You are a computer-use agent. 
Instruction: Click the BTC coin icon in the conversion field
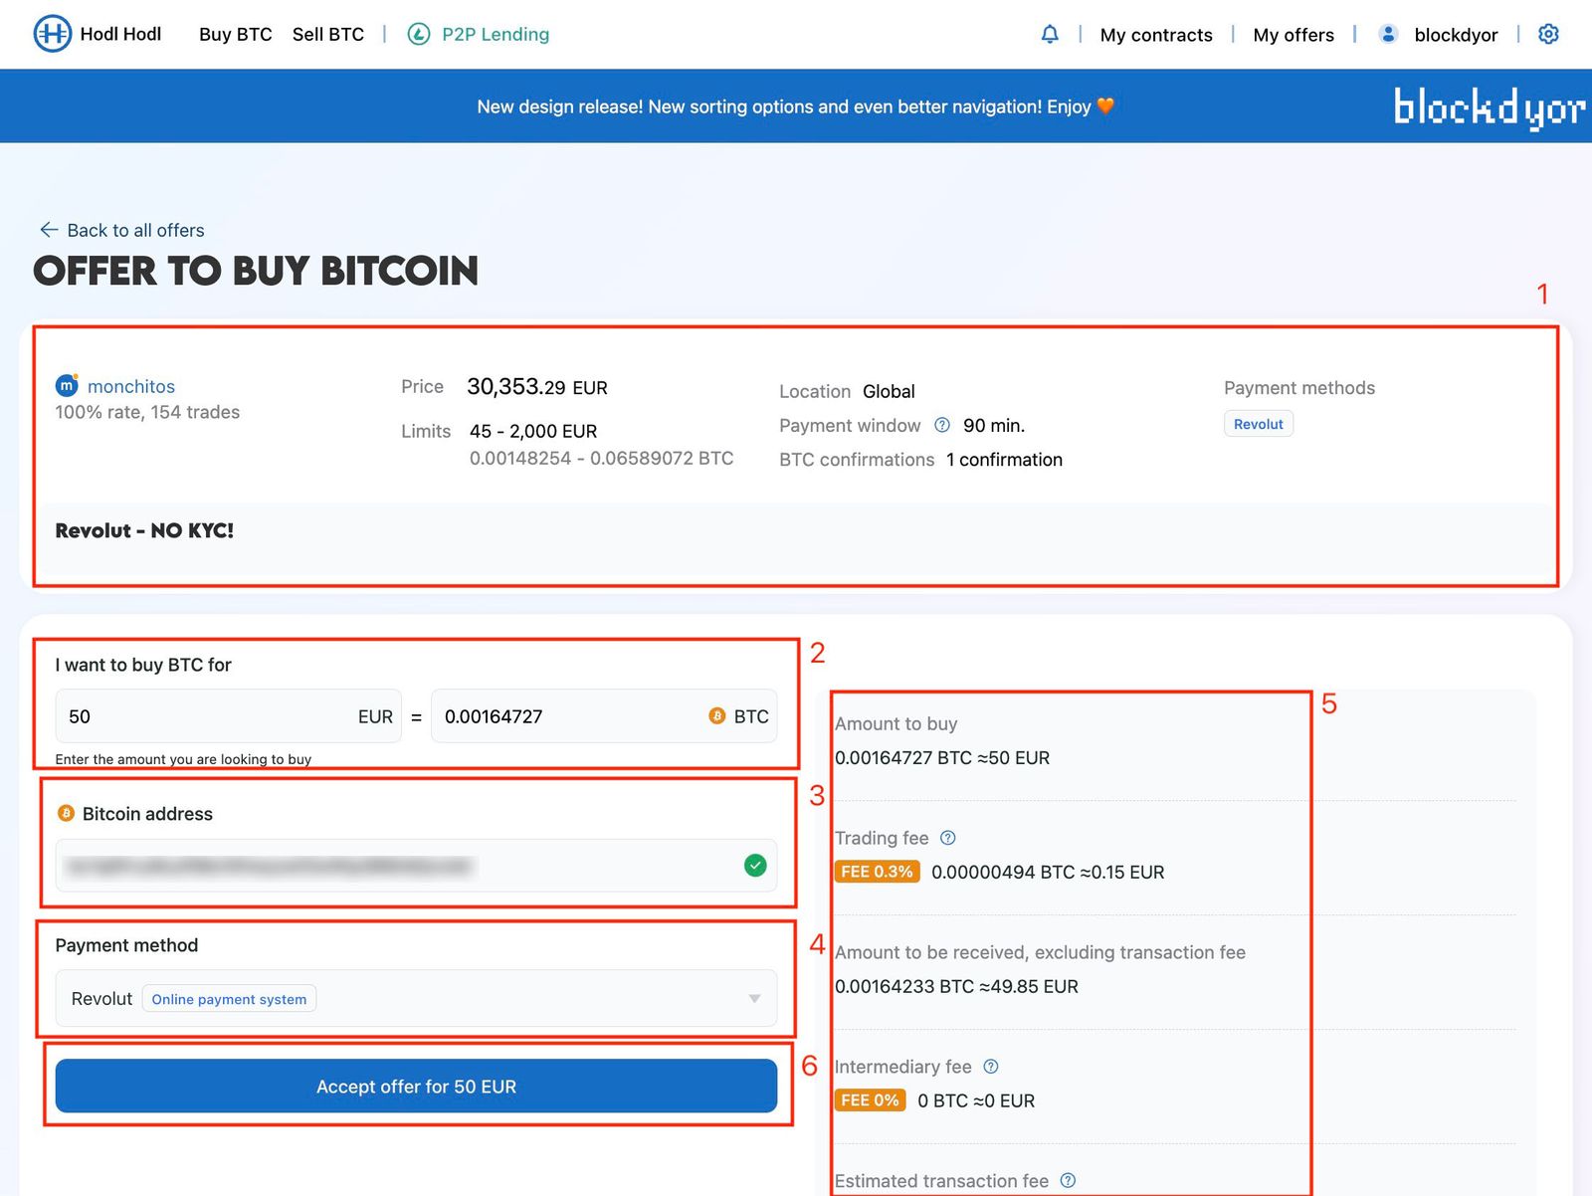(717, 715)
